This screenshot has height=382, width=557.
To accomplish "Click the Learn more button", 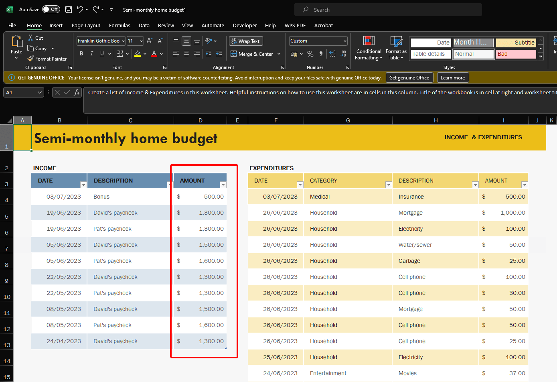I will (452, 78).
